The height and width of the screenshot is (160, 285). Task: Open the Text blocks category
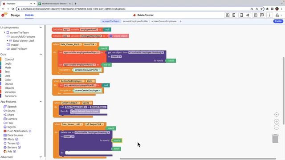[x=7, y=72]
